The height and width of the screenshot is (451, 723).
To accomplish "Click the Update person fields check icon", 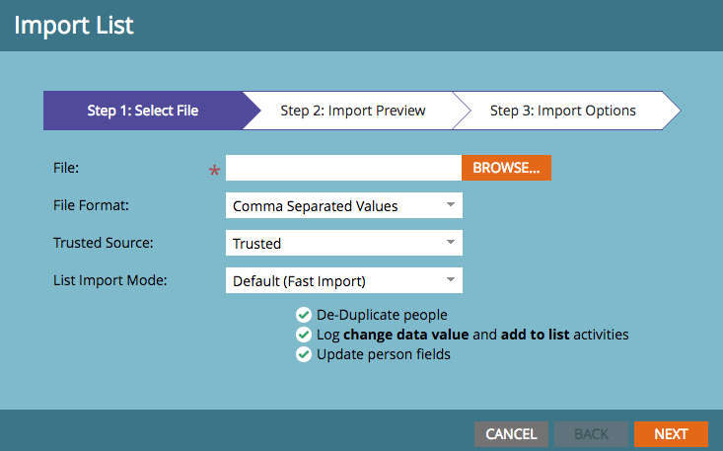I will tap(304, 354).
